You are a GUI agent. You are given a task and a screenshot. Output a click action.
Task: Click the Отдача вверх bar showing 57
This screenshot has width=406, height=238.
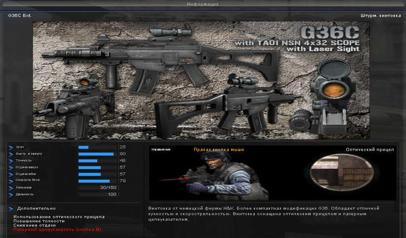tap(98, 167)
